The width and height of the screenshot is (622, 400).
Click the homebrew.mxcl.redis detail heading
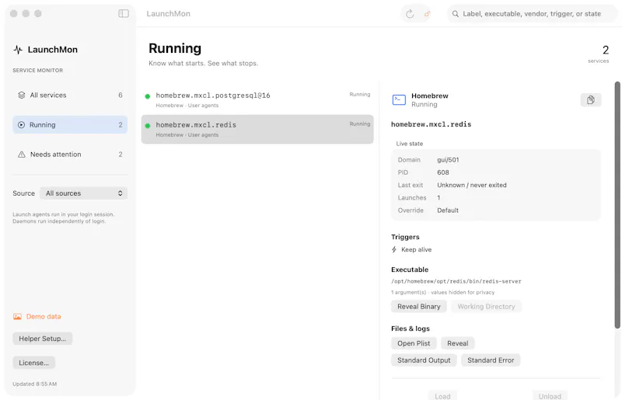coord(432,124)
